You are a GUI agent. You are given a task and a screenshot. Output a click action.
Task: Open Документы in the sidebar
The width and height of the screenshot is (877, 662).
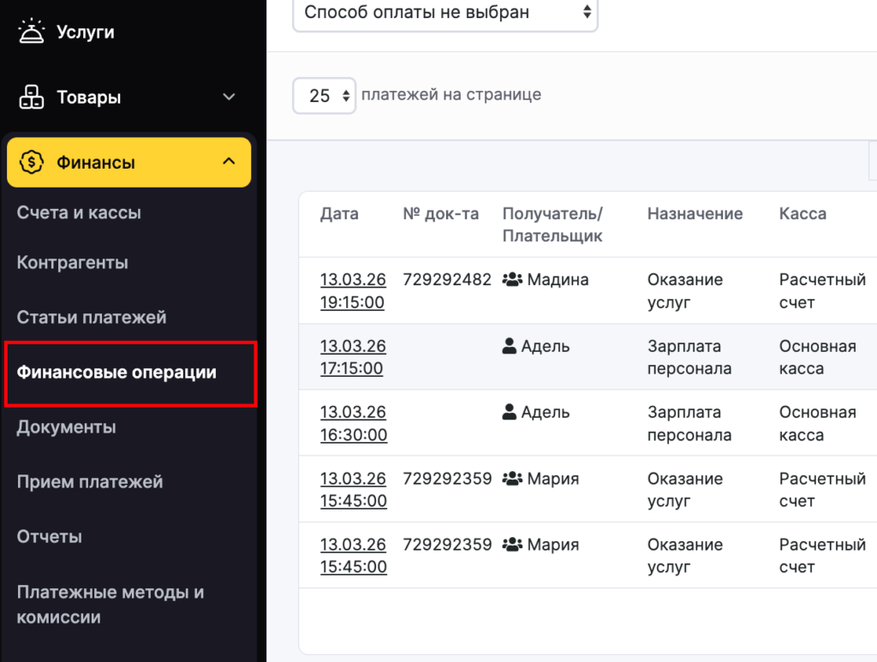coord(66,426)
